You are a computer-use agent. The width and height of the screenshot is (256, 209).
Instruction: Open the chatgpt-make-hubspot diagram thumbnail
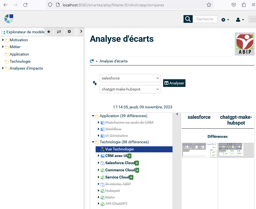tap(236, 150)
